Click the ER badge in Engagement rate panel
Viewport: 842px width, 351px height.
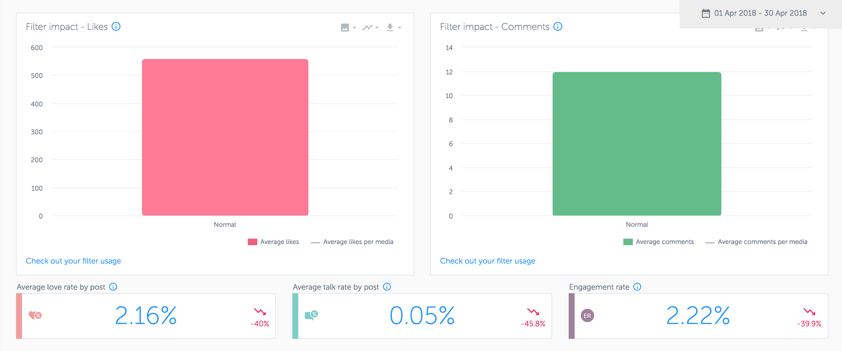(587, 315)
